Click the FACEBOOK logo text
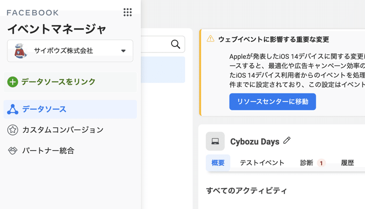 [x=32, y=13]
